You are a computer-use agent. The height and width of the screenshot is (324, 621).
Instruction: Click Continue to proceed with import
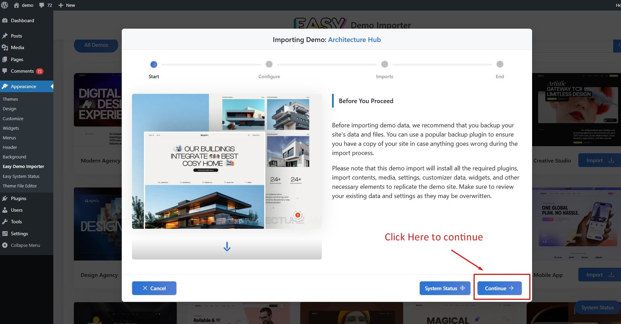[500, 288]
